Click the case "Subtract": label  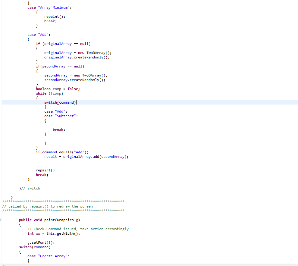[x=61, y=116]
